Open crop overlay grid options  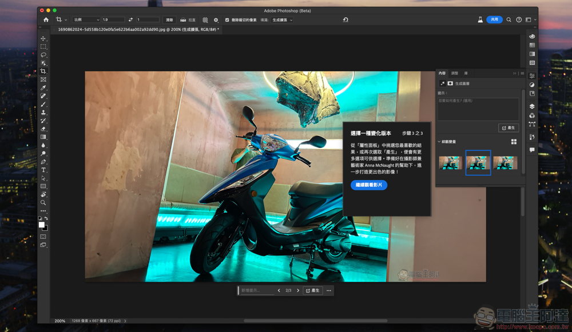(x=205, y=20)
